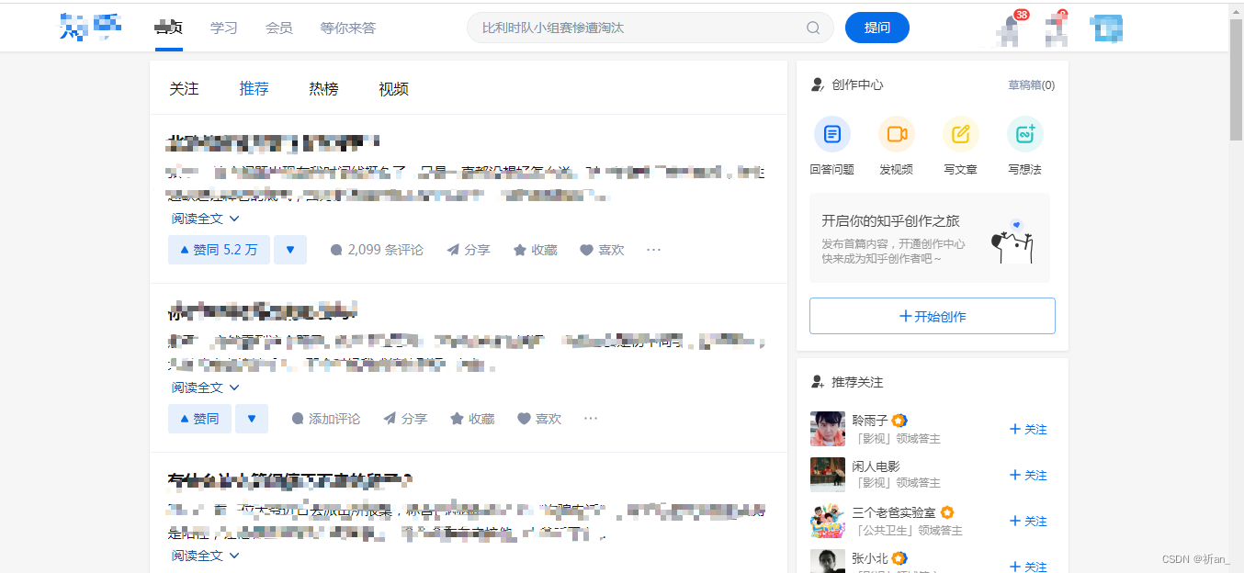Go to the 首页 nav item

(x=168, y=28)
